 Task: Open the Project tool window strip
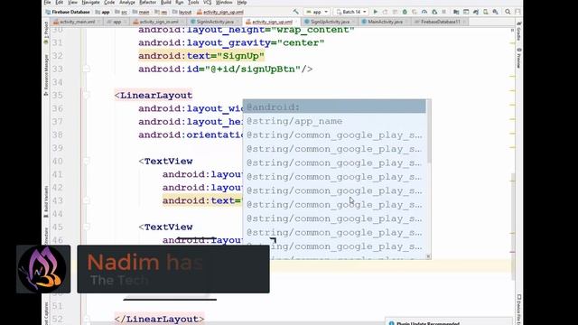[x=46, y=32]
